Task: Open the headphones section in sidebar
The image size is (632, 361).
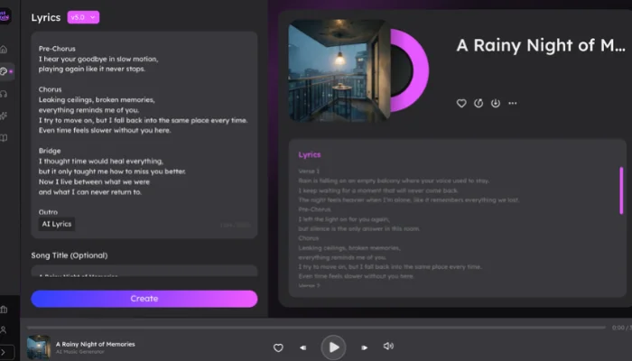Action: point(5,93)
